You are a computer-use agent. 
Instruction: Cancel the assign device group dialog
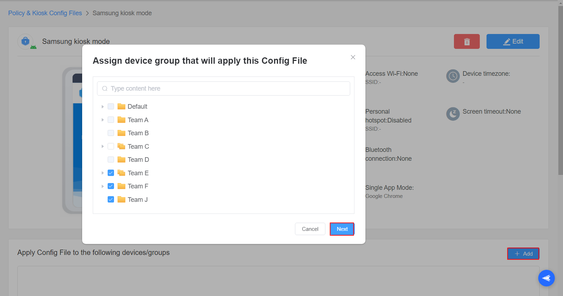click(x=310, y=229)
